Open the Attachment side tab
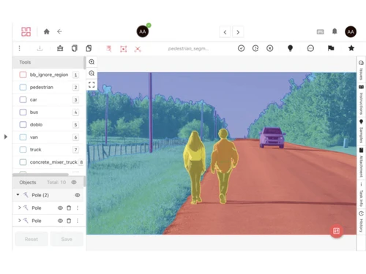366x274 pixels. click(361, 162)
